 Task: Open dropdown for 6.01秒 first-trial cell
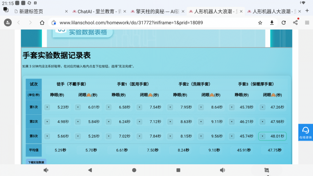(78, 107)
